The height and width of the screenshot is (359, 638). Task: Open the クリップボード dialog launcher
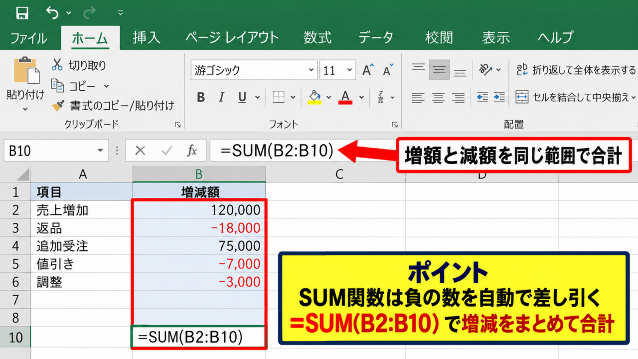(177, 125)
